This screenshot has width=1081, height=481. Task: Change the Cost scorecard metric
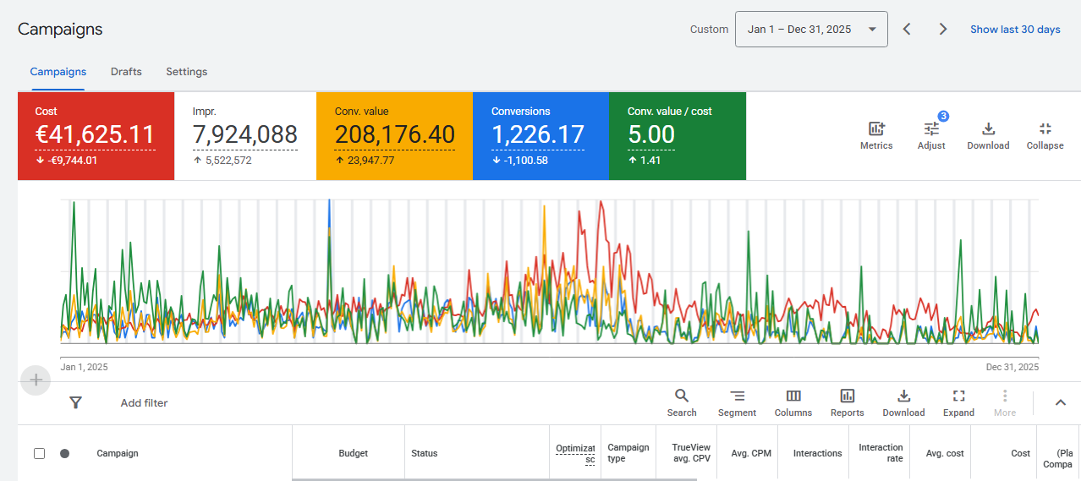(96, 136)
